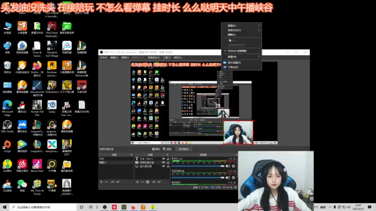Open the Resident Evil Village shortcut

(52, 49)
